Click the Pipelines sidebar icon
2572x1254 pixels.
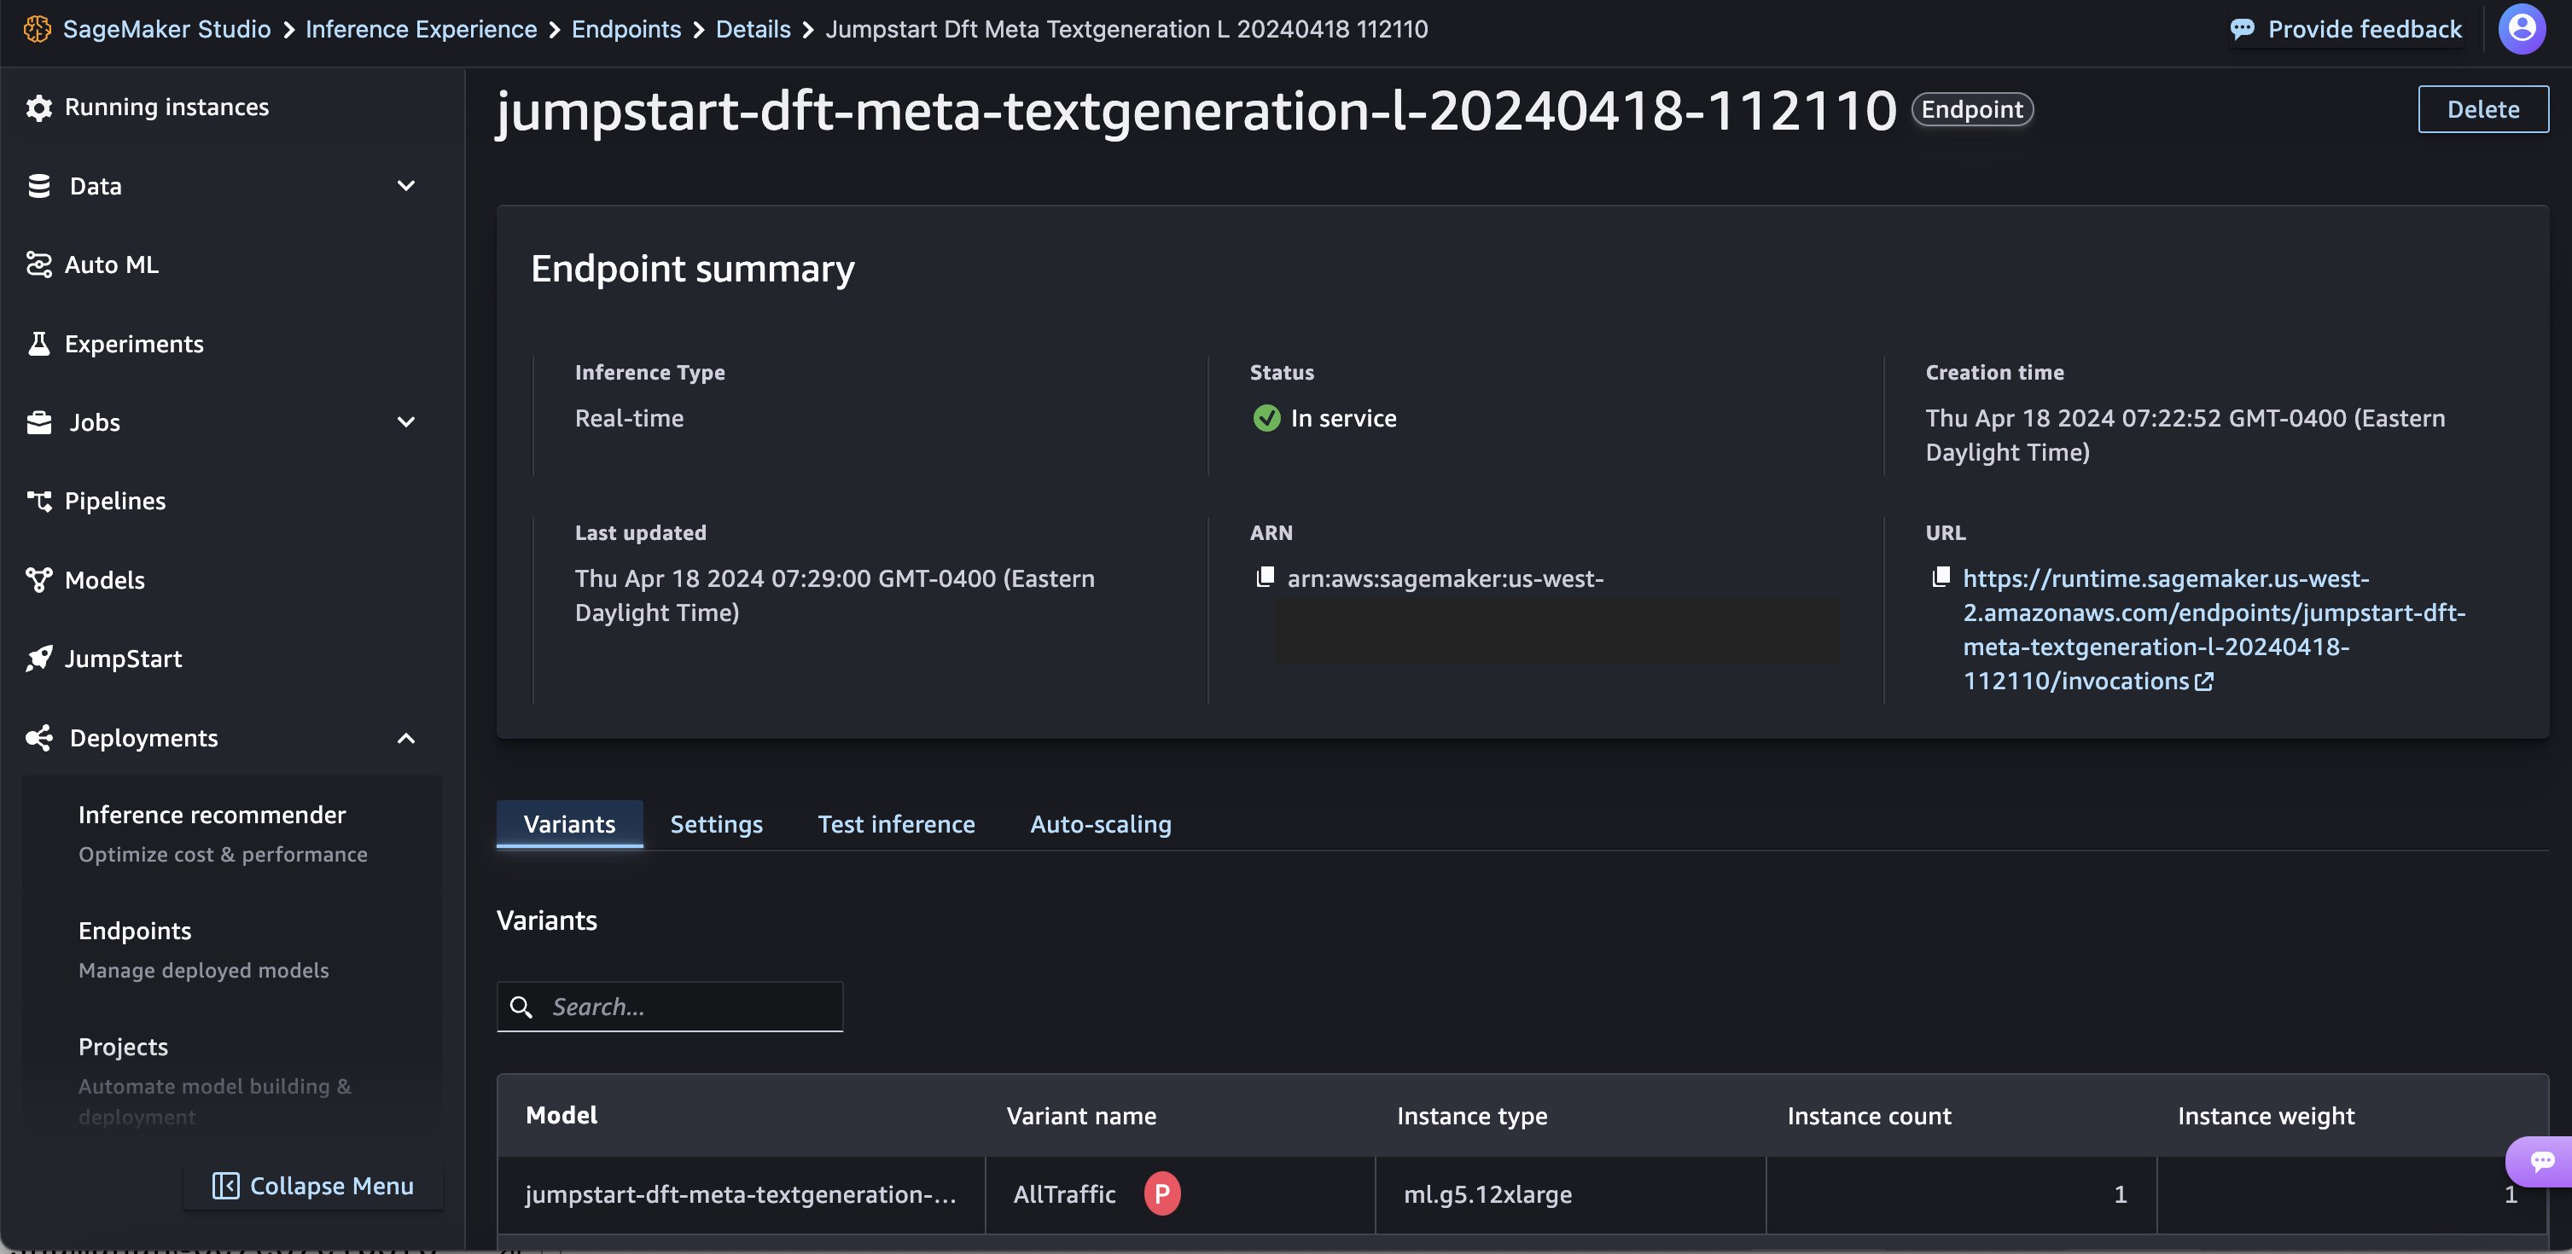pyautogui.click(x=38, y=502)
